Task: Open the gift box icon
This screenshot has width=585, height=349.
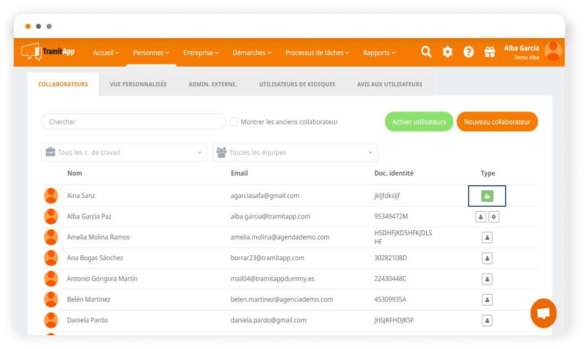Action: pyautogui.click(x=489, y=52)
